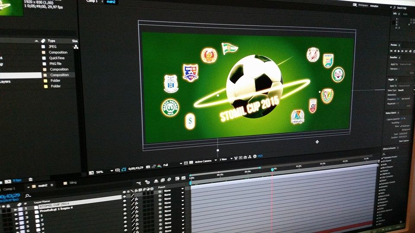Open the grid and guide options icon
The image size is (415, 233).
pos(118,170)
